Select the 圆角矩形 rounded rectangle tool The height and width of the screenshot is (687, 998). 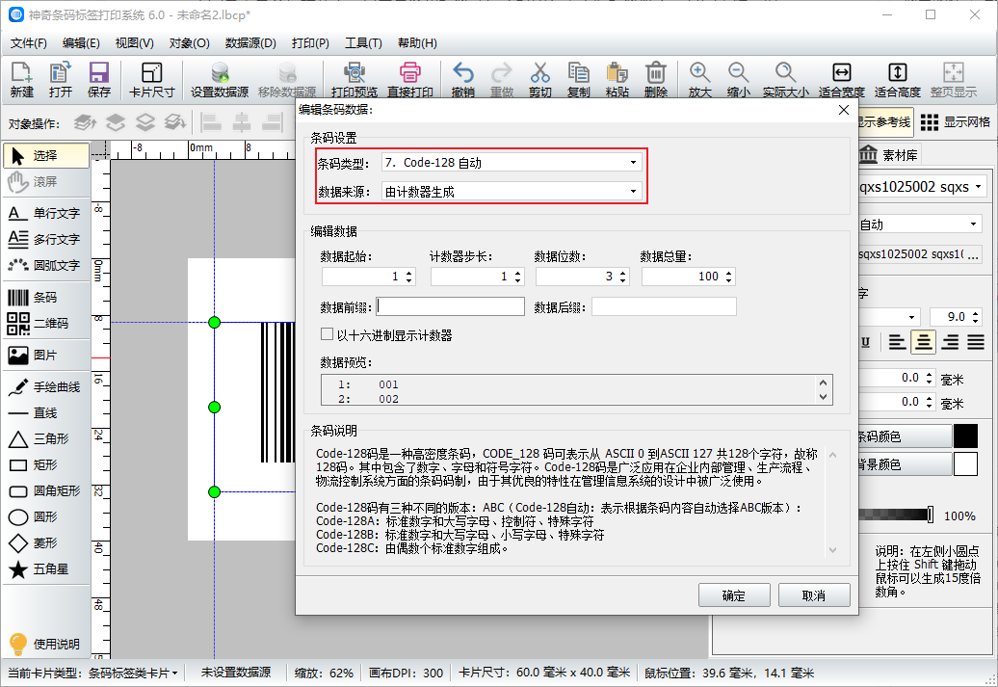coord(46,490)
